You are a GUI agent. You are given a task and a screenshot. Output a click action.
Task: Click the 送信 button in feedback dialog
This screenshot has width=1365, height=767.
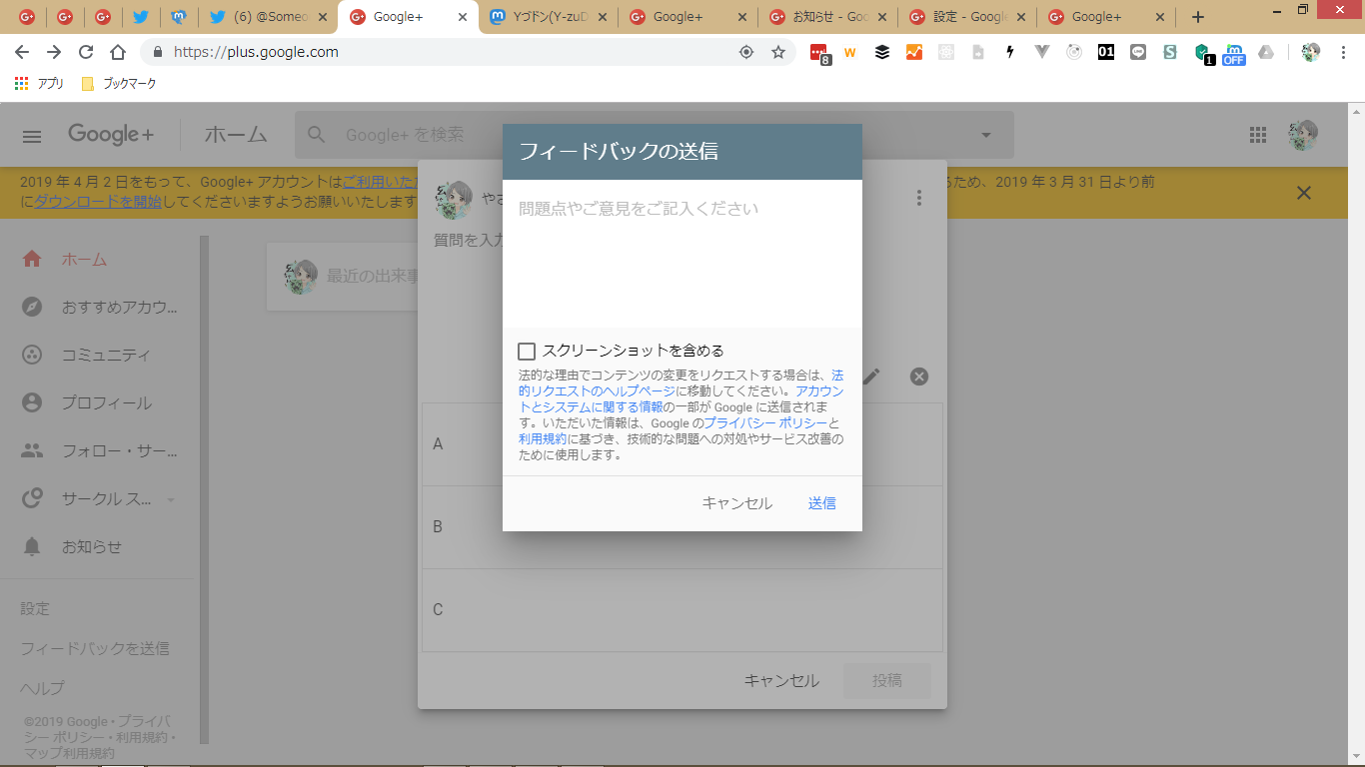(821, 503)
